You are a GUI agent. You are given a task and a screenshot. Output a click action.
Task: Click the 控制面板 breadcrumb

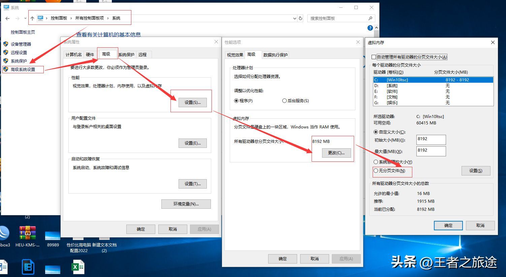59,18
